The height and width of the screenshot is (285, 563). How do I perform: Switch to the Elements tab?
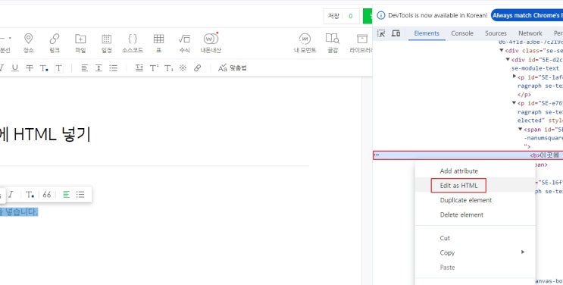click(427, 33)
